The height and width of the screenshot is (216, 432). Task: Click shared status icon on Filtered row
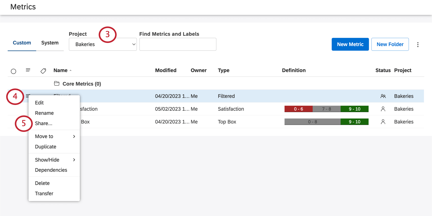(383, 96)
